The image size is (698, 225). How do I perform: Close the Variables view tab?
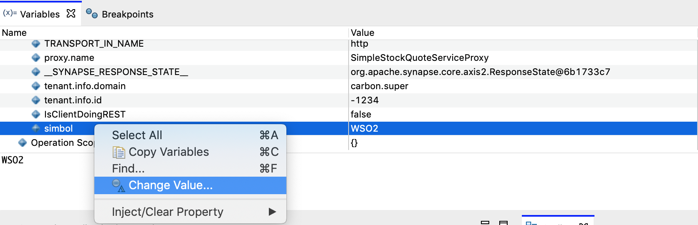[71, 13]
